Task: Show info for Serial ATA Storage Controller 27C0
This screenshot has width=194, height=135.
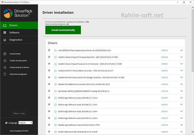Action: 56,78
